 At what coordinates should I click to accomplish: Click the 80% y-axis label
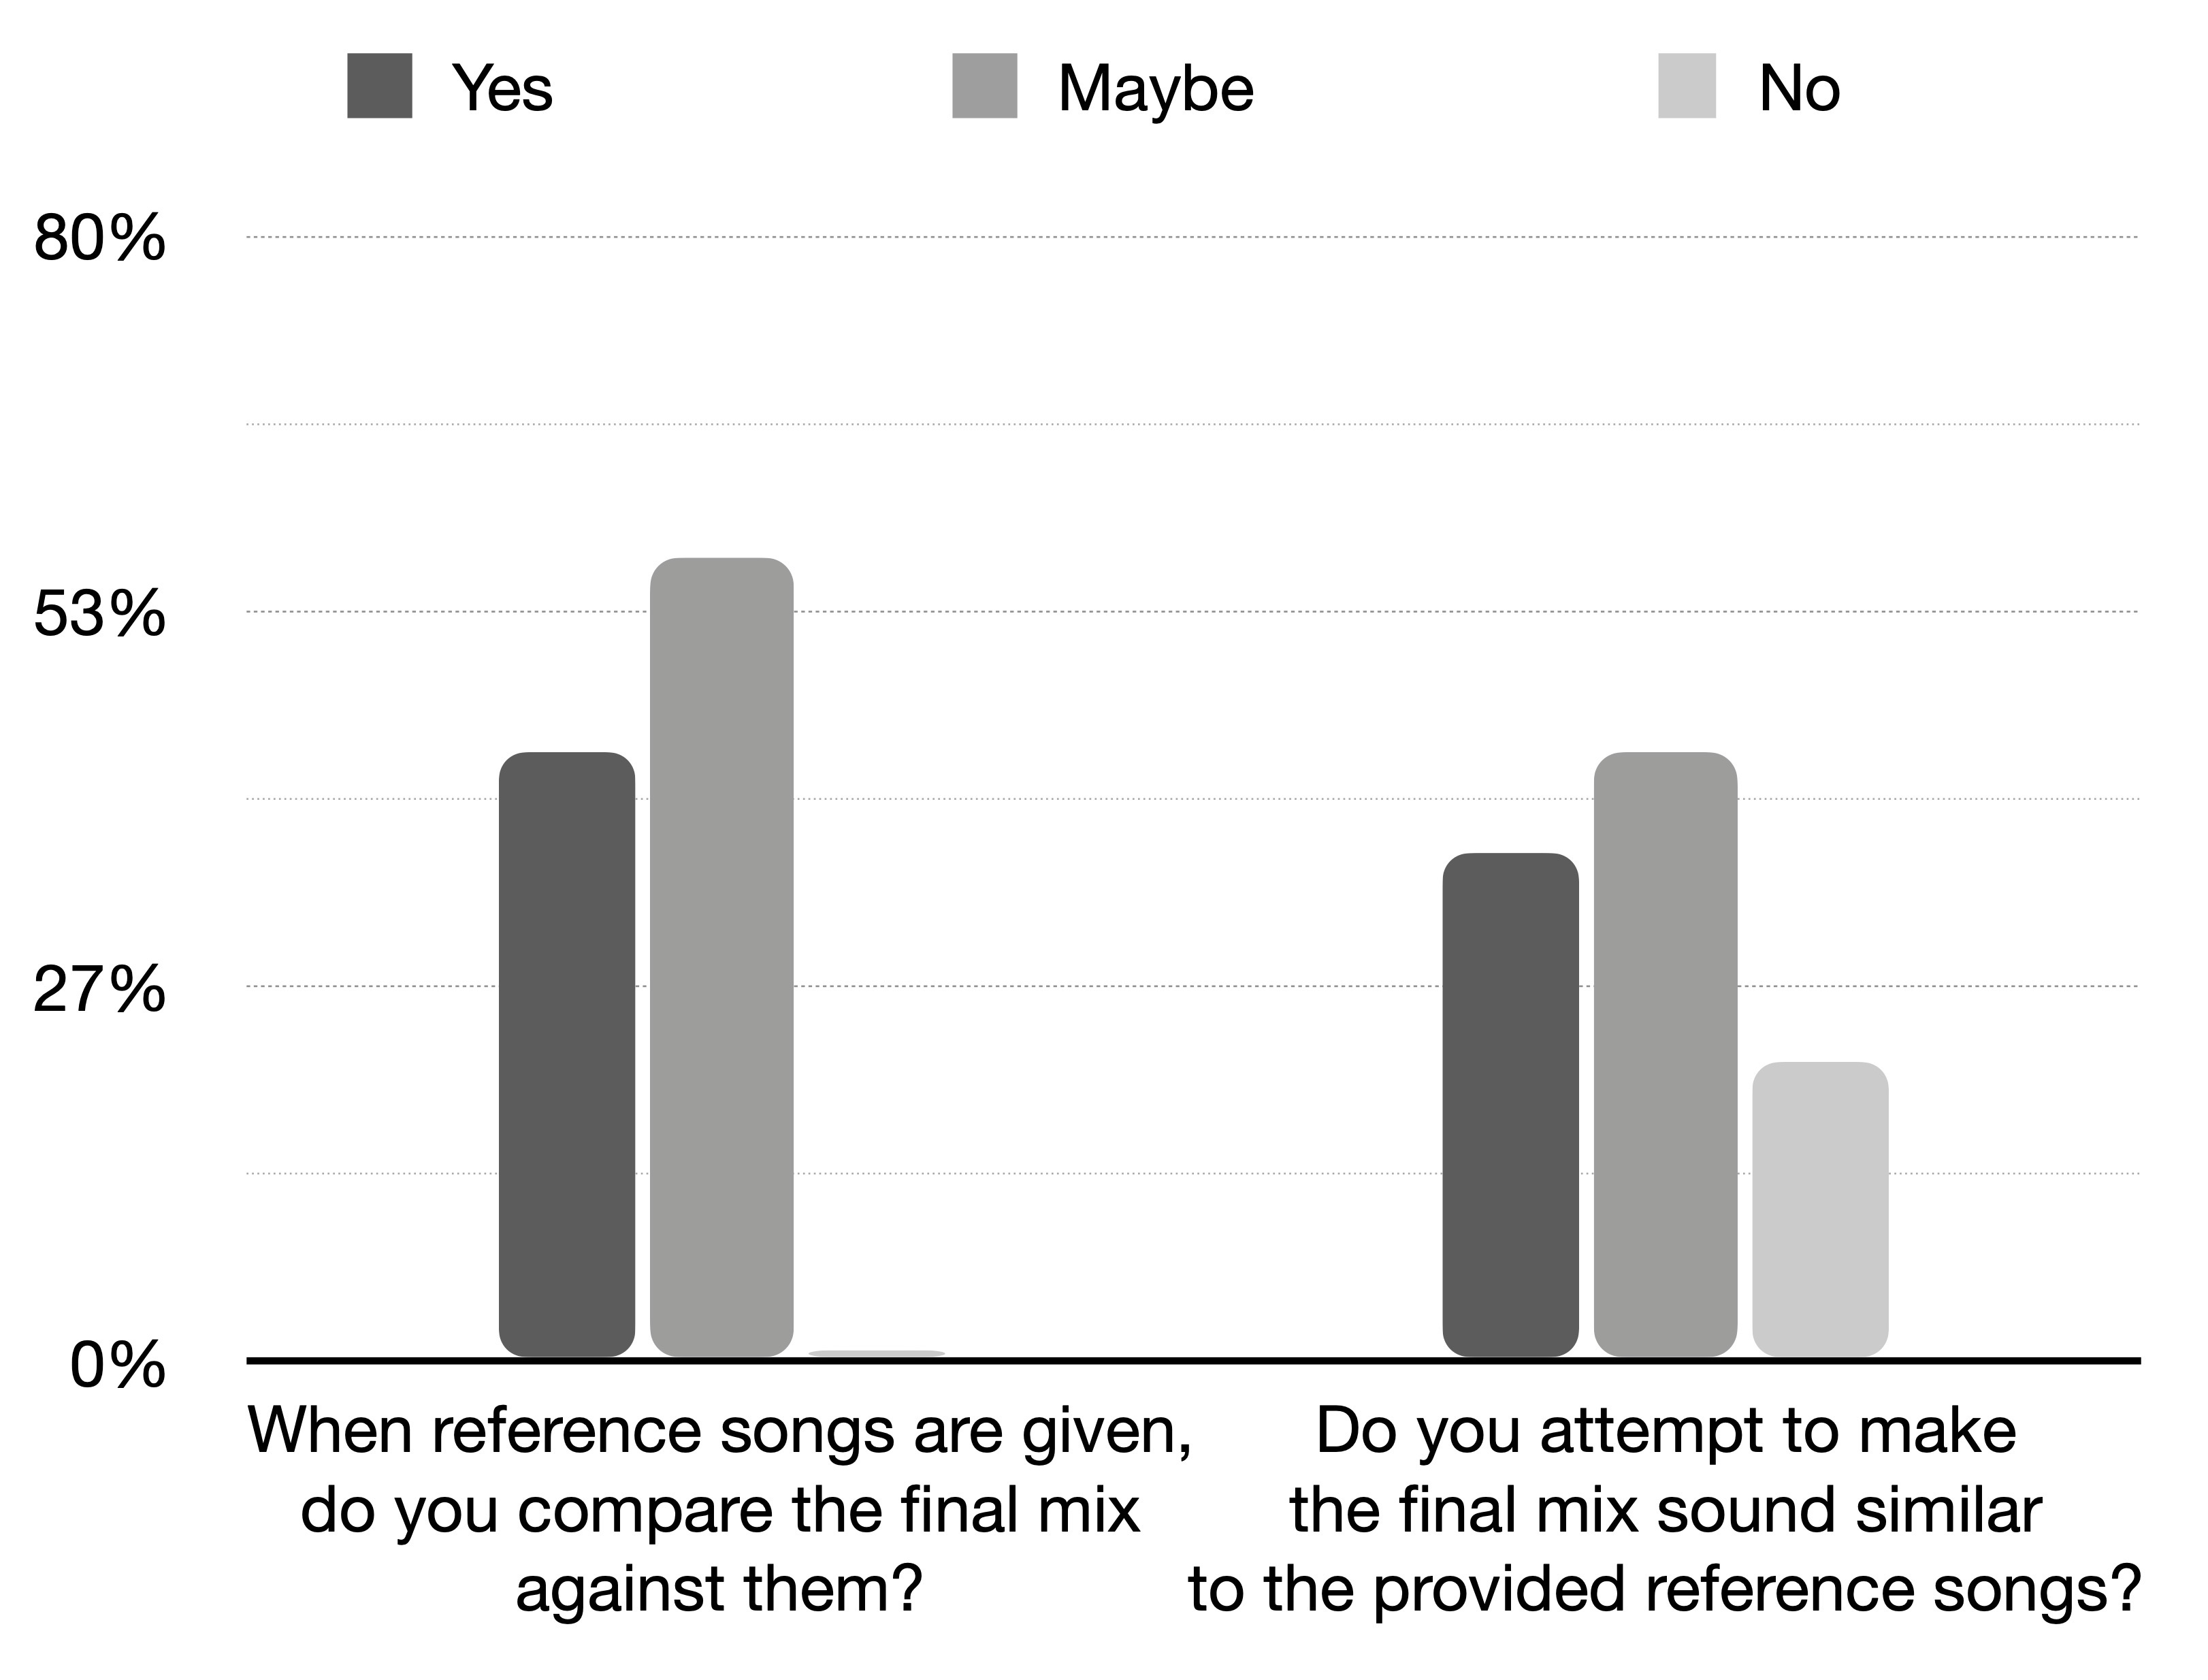[99, 239]
